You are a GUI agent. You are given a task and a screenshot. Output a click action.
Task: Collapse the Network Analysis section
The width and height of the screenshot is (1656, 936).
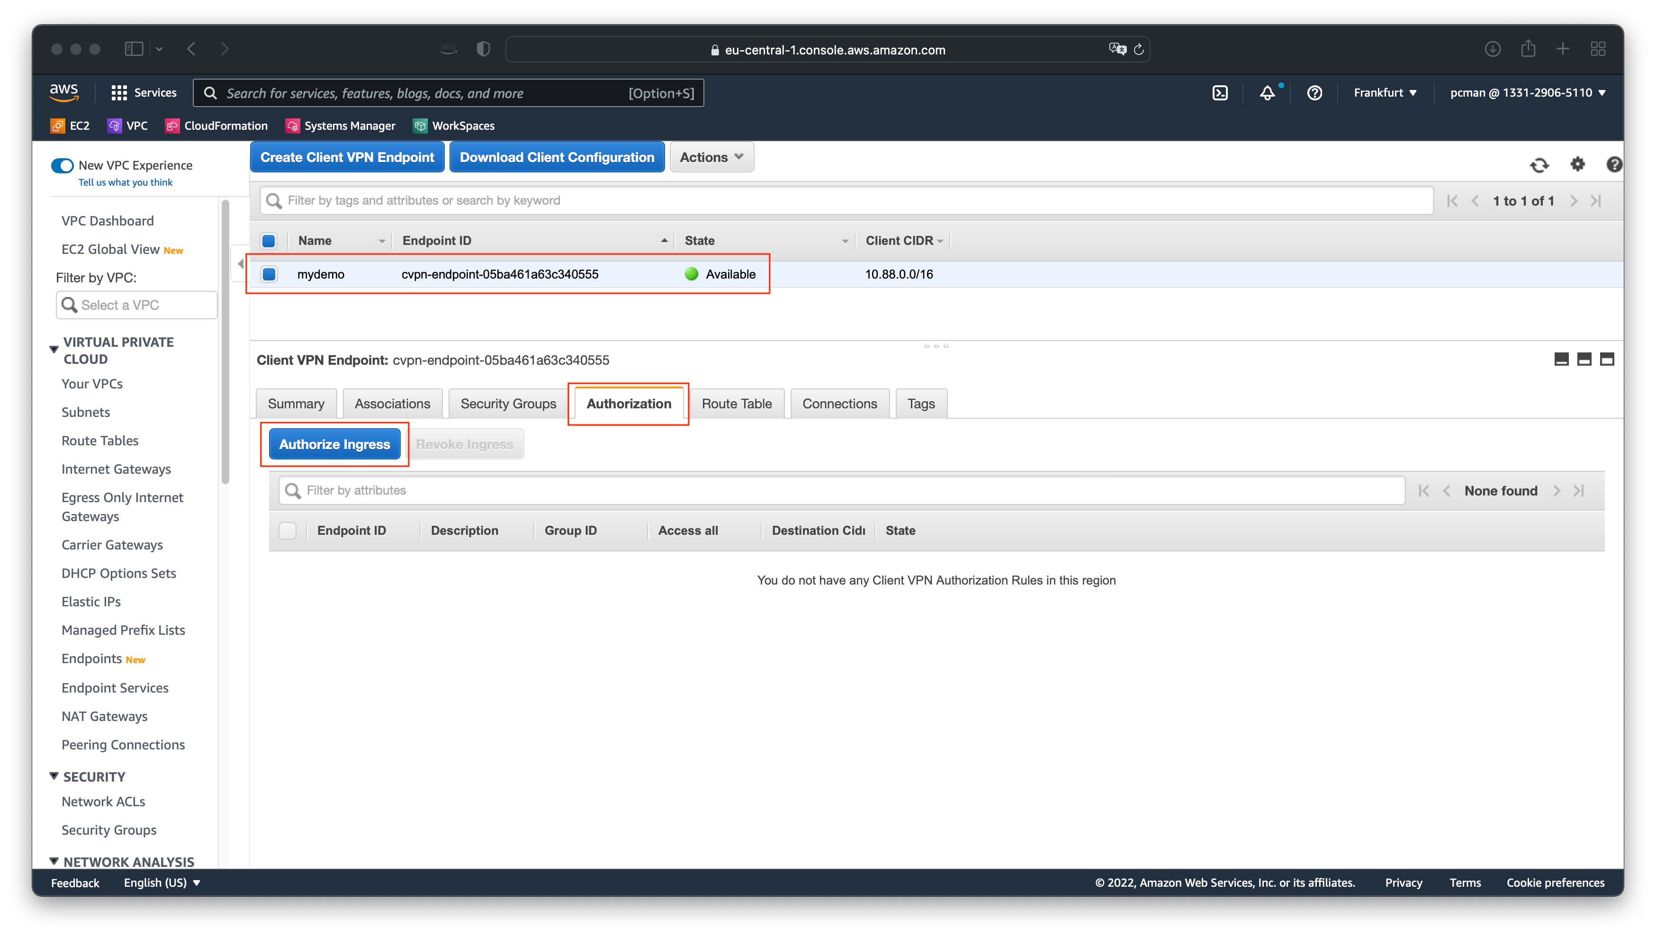pos(54,861)
